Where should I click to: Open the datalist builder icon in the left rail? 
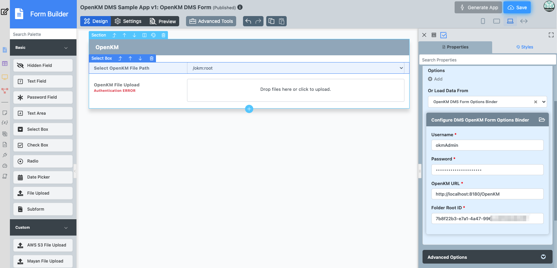(x=5, y=64)
